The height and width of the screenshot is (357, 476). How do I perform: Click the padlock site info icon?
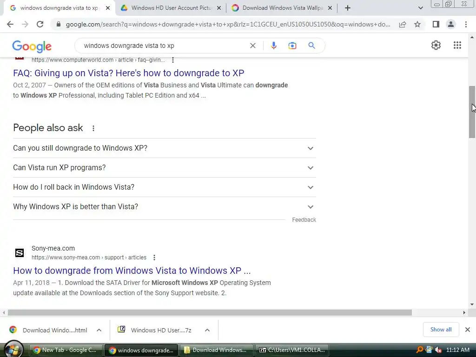click(x=59, y=24)
